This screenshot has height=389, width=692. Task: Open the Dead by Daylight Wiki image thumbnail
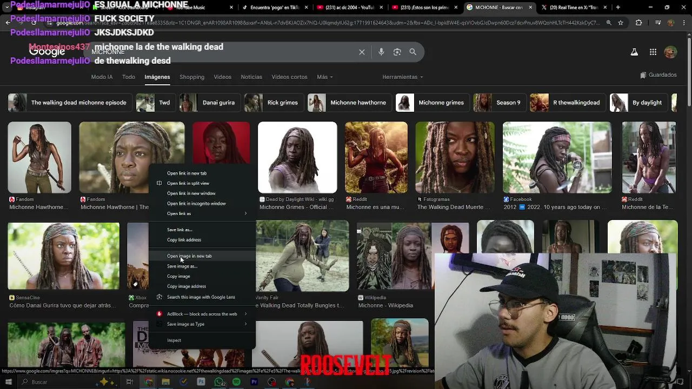click(x=297, y=157)
